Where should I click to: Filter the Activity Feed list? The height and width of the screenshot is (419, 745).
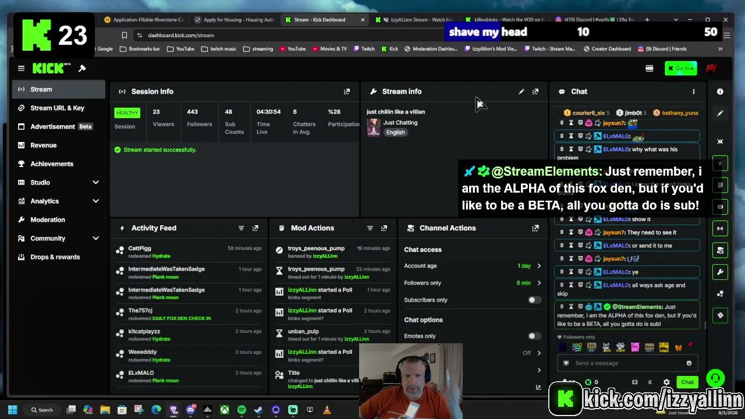click(241, 228)
